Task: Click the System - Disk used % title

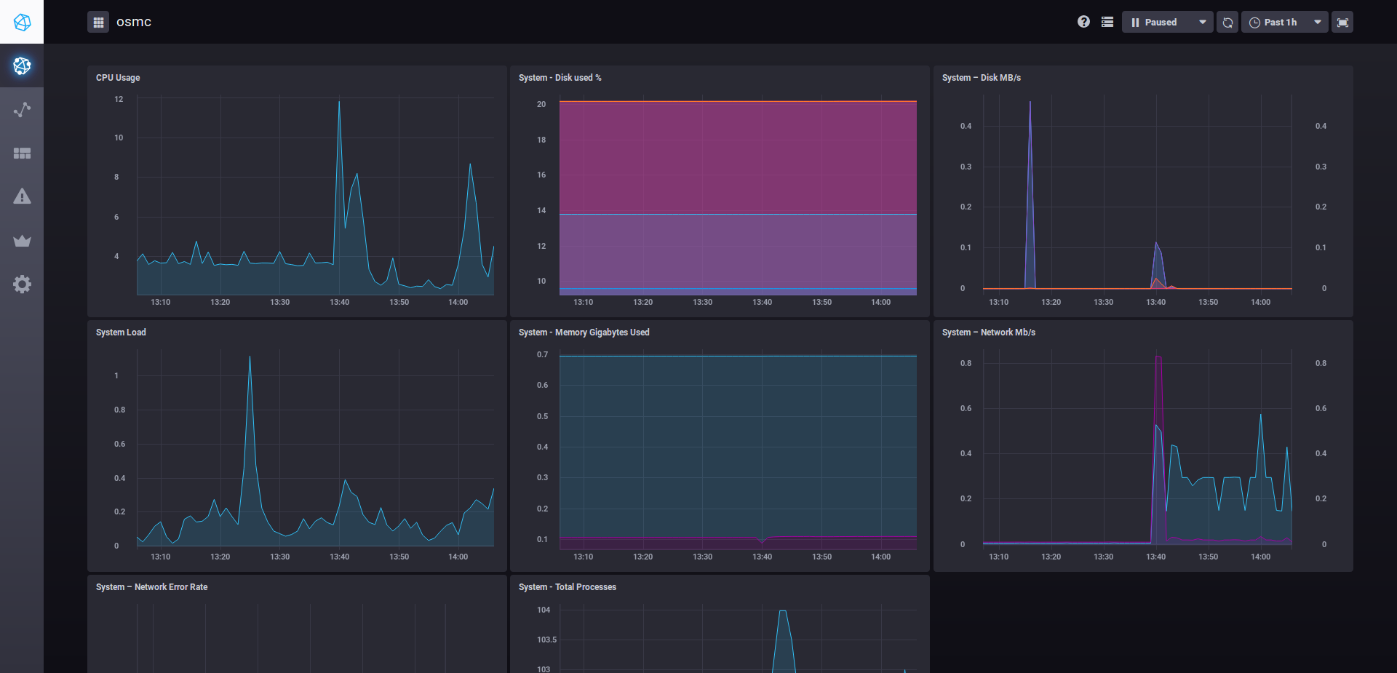Action: pyautogui.click(x=560, y=78)
